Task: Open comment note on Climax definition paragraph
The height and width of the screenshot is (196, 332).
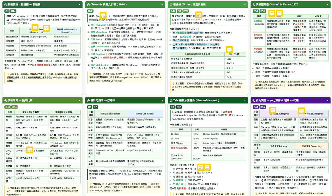Action: click(x=199, y=15)
